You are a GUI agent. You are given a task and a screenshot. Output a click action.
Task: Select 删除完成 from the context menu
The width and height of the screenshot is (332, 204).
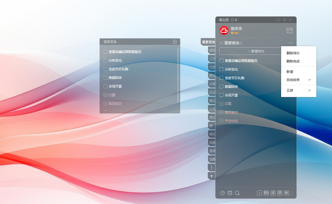[293, 61]
